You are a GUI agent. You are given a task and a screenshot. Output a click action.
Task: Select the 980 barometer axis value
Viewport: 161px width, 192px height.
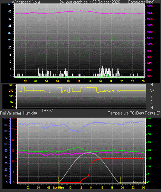click(x=149, y=70)
